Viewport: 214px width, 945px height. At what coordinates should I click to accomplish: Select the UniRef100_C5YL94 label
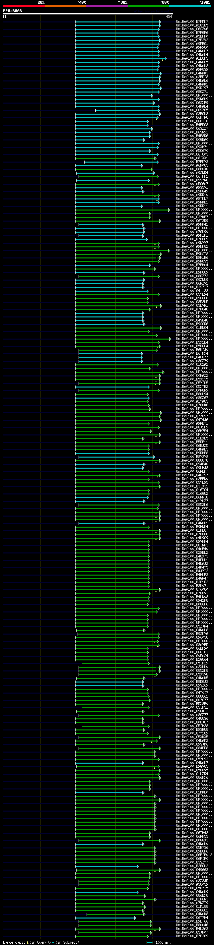coord(192,294)
